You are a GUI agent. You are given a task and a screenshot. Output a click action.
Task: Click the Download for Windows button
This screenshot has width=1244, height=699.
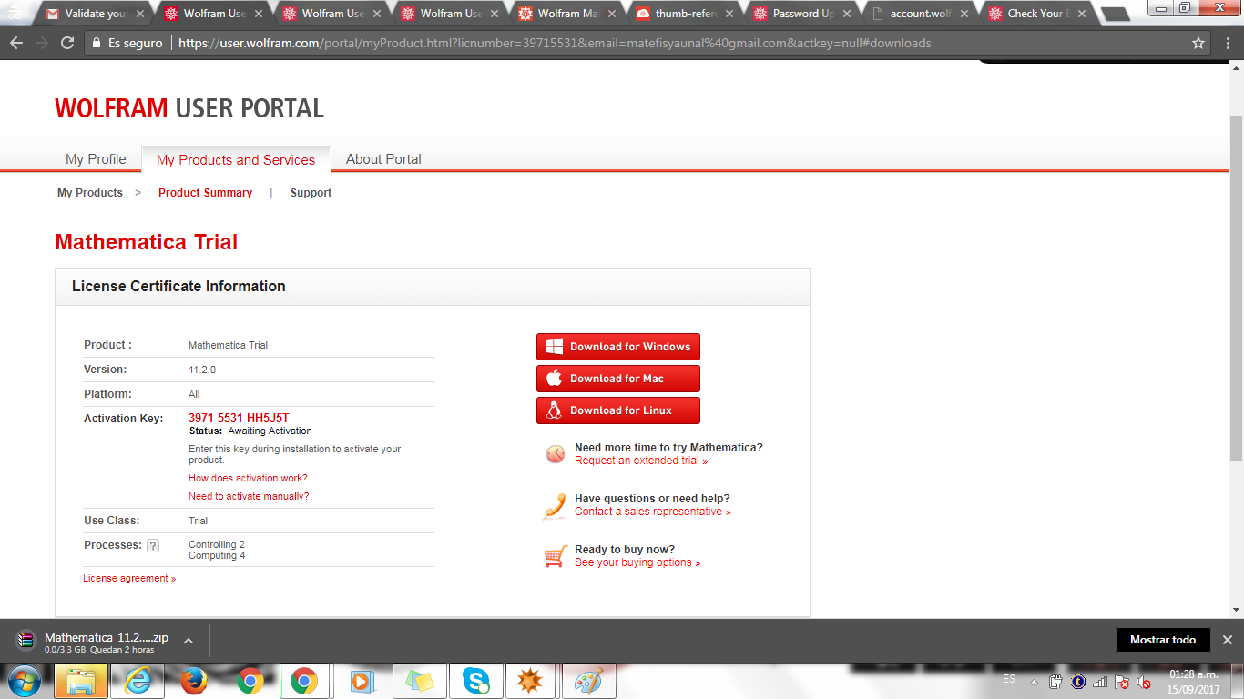click(x=618, y=347)
